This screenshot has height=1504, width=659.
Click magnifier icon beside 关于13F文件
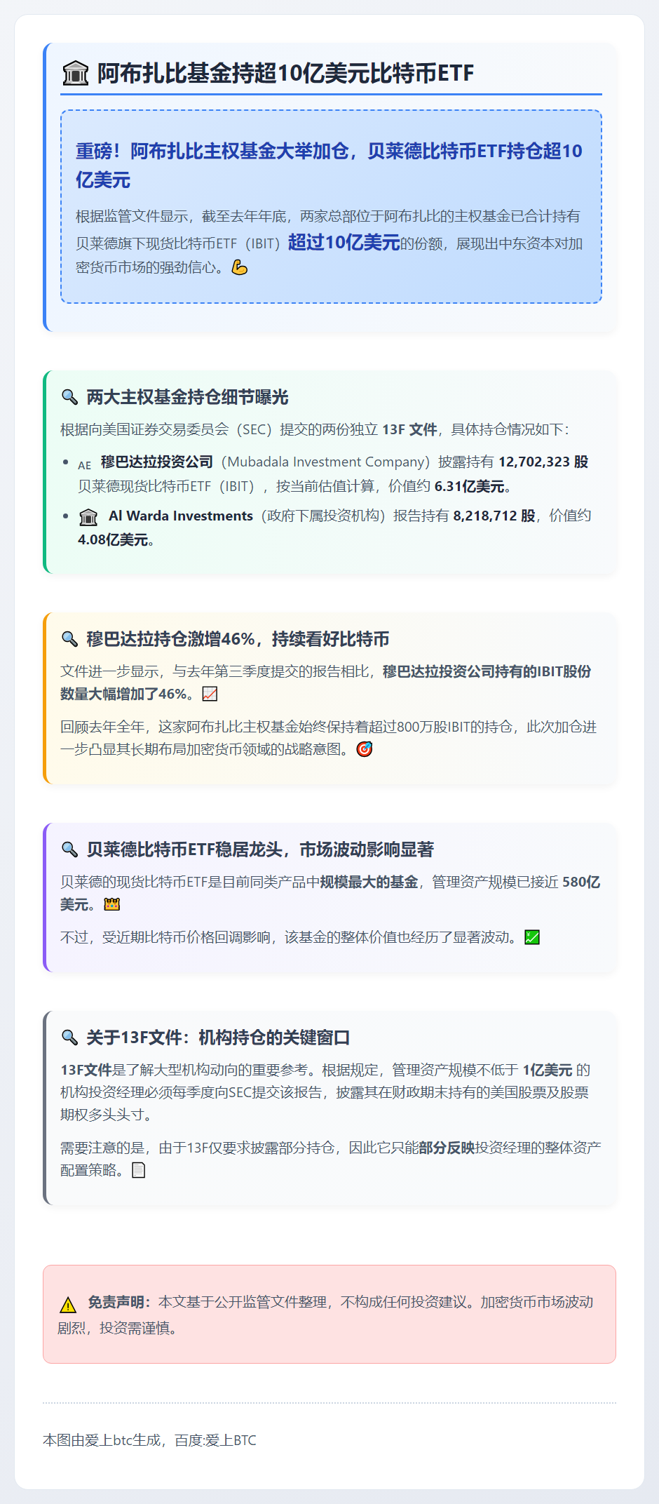point(69,1038)
